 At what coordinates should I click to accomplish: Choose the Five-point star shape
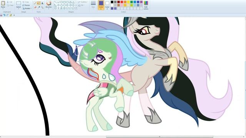(x=61, y=8)
